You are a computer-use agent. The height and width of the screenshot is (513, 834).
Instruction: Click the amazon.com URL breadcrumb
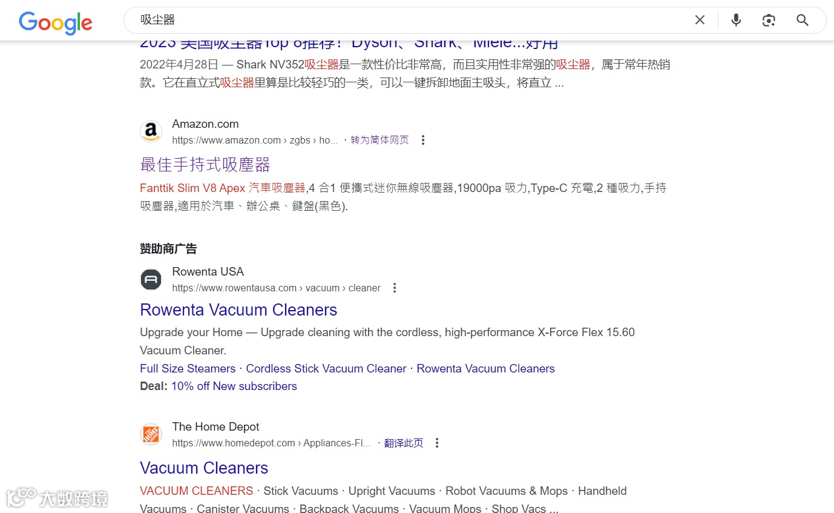(x=255, y=140)
